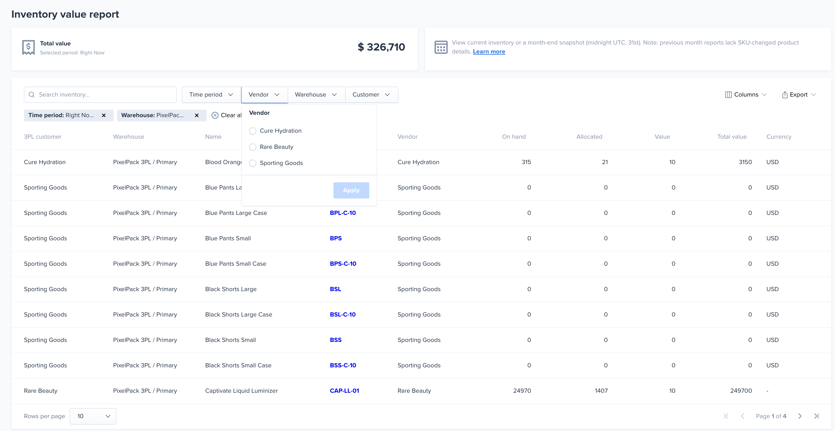Open the Time period dropdown
The image size is (835, 431).
(211, 95)
